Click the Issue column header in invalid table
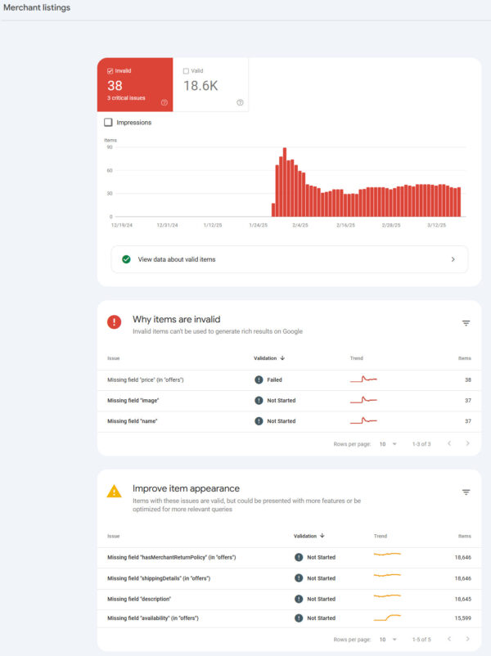Screen dimensions: 491x656 point(114,358)
